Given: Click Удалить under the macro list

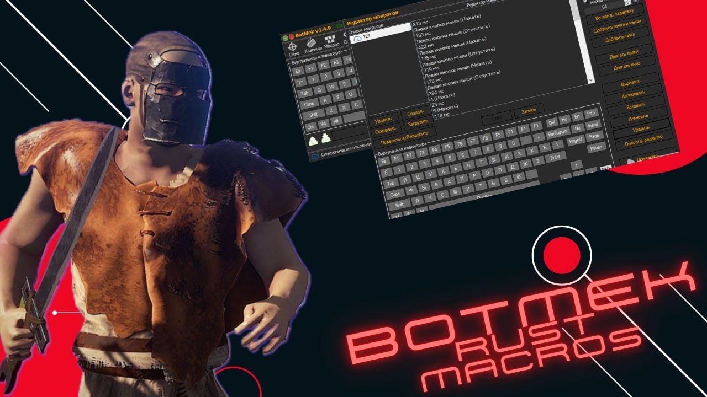Looking at the screenshot, I should pyautogui.click(x=383, y=119).
